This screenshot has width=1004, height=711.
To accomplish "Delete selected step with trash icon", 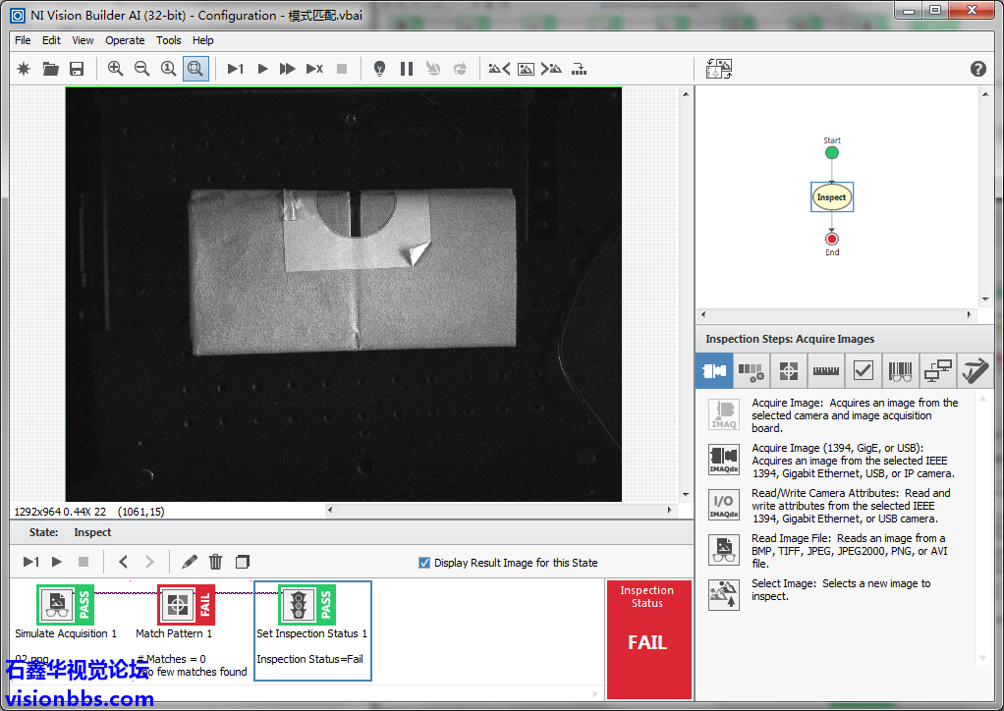I will (216, 562).
